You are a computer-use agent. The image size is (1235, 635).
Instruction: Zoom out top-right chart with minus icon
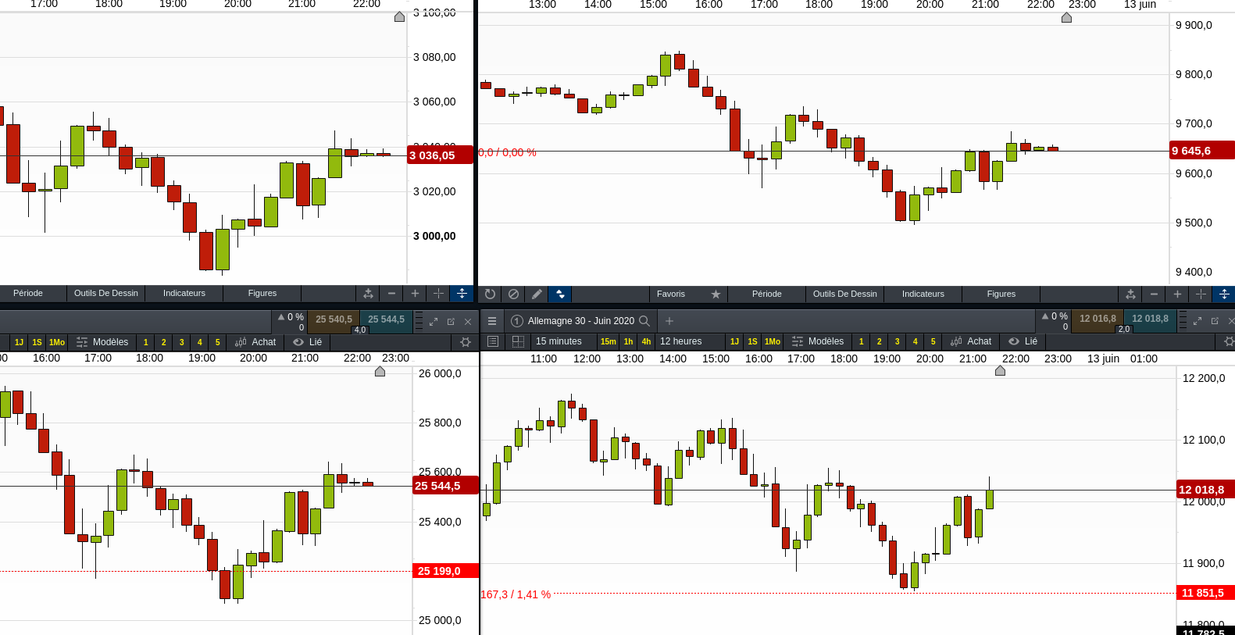click(x=1154, y=294)
